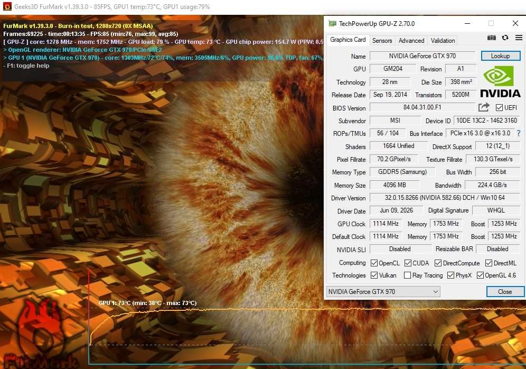Click the Default Clock Boost value 1253 MHz
526x369 pixels.
(504, 236)
